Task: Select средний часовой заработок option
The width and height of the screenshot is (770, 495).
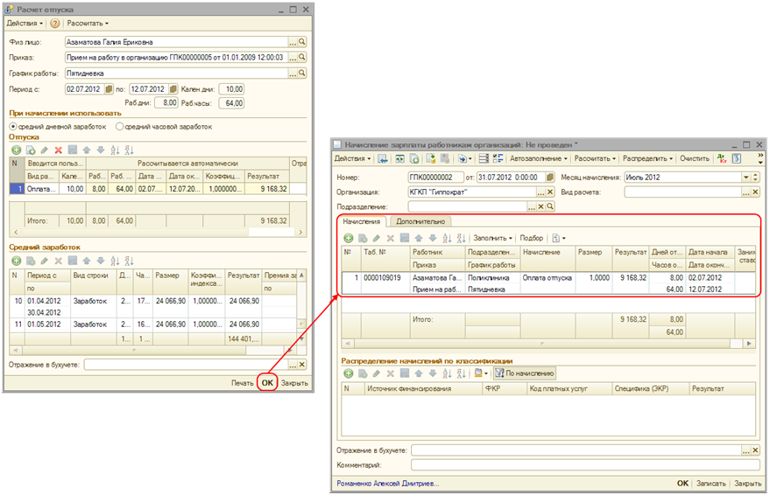Action: click(x=121, y=127)
